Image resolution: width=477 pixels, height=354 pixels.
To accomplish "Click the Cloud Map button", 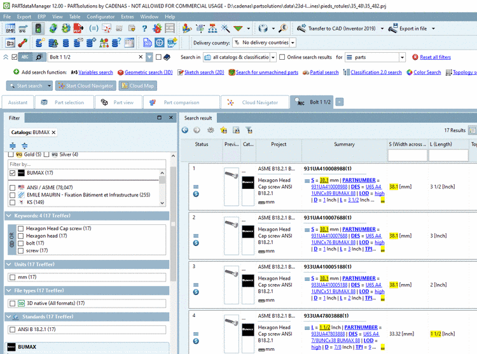I will tap(138, 86).
